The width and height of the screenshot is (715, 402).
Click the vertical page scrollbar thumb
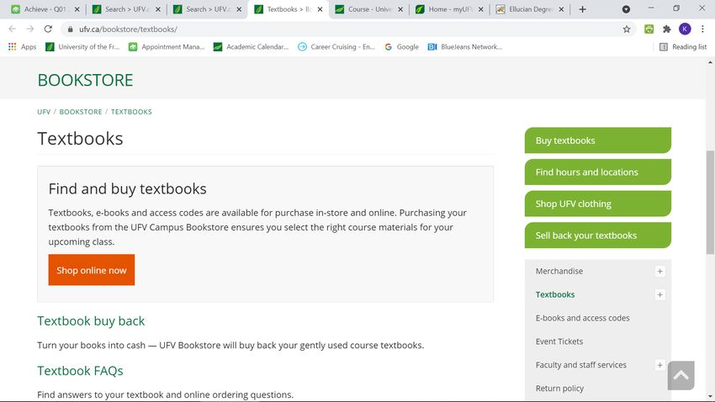point(710,202)
